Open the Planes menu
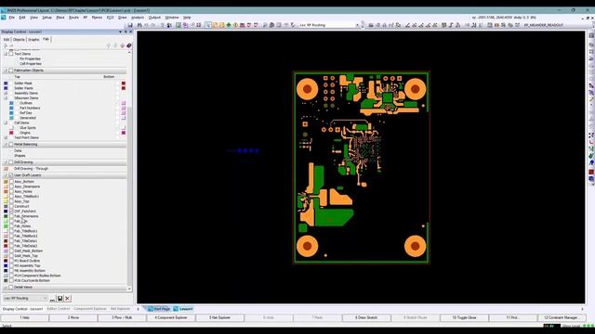This screenshot has height=334, width=595. coord(97,18)
